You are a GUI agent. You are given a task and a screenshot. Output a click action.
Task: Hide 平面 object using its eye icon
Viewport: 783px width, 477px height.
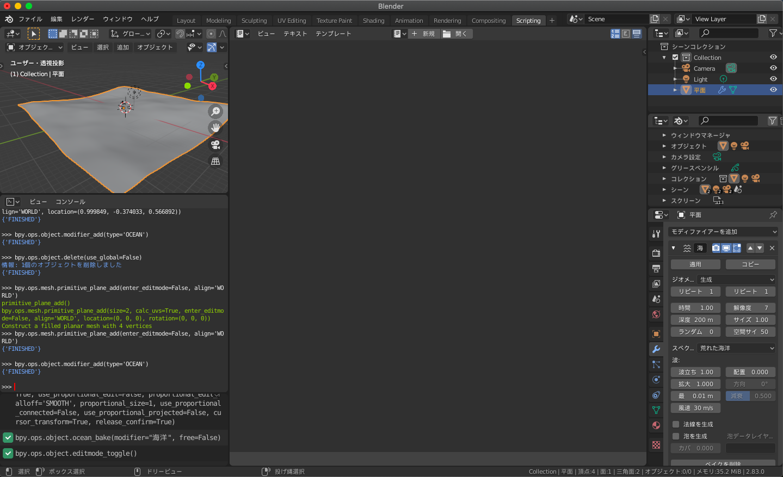773,90
